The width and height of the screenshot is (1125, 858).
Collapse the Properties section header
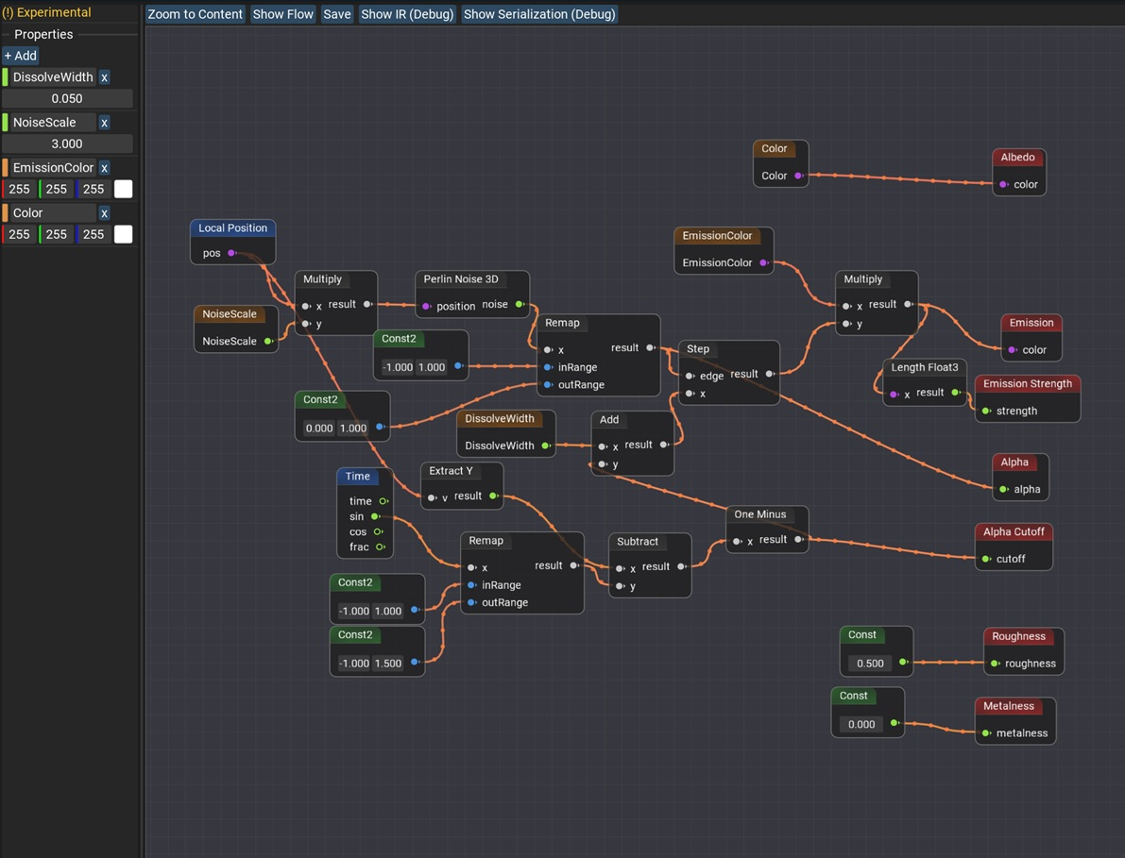tap(43, 34)
